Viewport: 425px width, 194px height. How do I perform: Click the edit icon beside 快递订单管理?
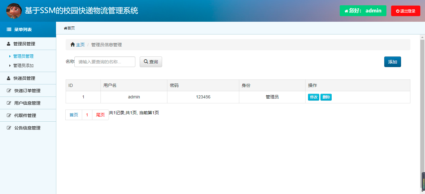9,91
